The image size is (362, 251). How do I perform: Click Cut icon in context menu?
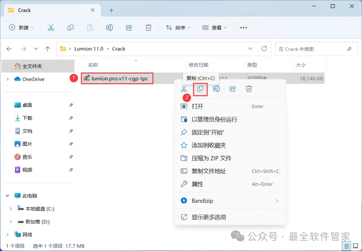click(184, 89)
